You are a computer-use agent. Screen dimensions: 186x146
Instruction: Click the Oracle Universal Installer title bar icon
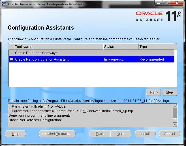click(x=4, y=4)
